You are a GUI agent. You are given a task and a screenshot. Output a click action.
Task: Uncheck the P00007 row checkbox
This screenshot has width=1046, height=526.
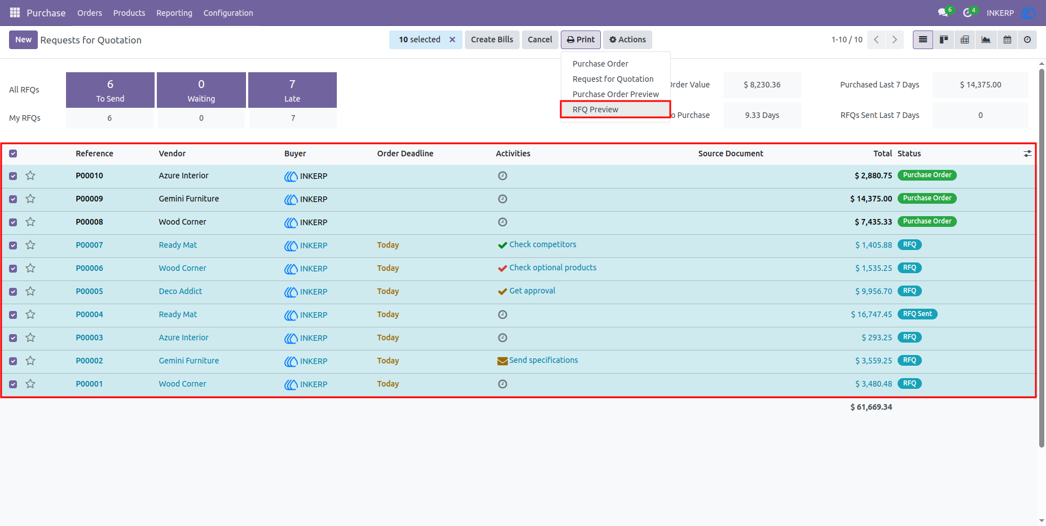(x=13, y=246)
